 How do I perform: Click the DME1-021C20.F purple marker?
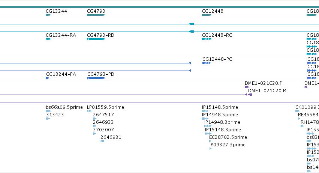pyautogui.click(x=247, y=87)
